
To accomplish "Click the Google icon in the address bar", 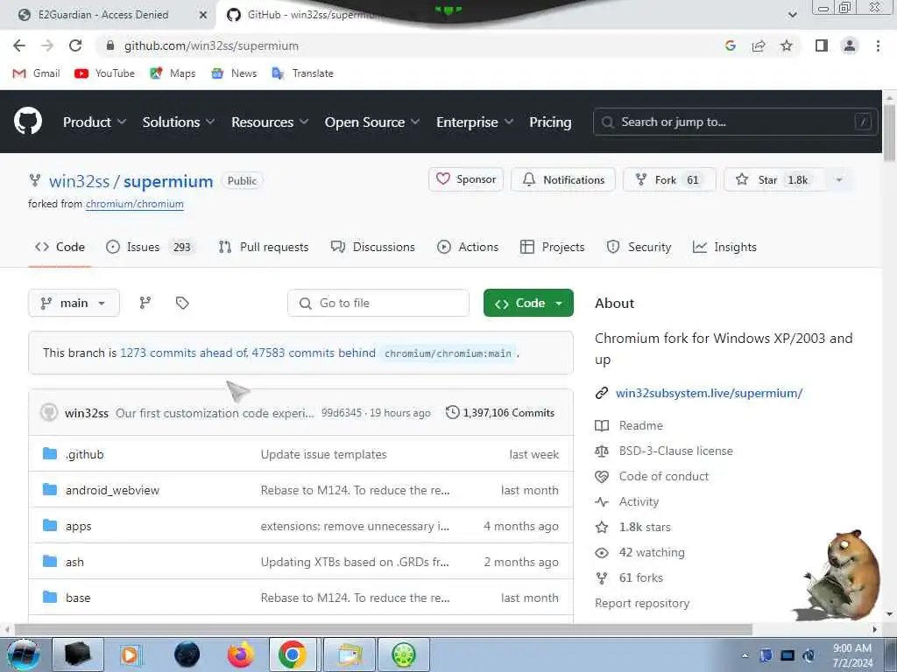I will [730, 45].
